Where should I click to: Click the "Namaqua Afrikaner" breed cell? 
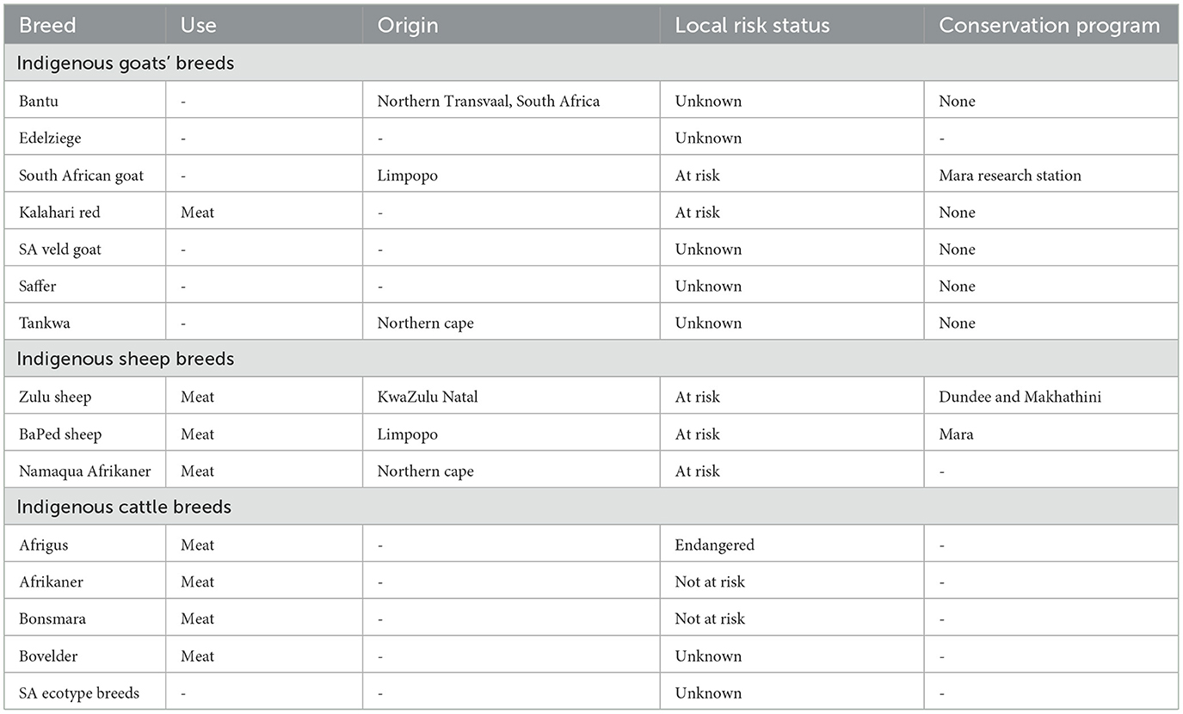84,471
